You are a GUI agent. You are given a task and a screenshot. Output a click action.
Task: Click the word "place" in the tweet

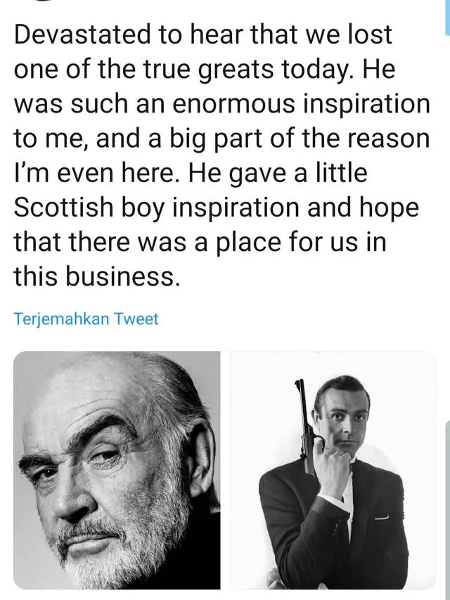click(249, 242)
